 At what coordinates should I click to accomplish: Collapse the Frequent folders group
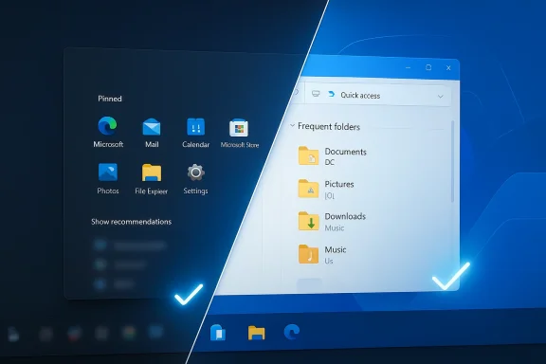coord(292,125)
